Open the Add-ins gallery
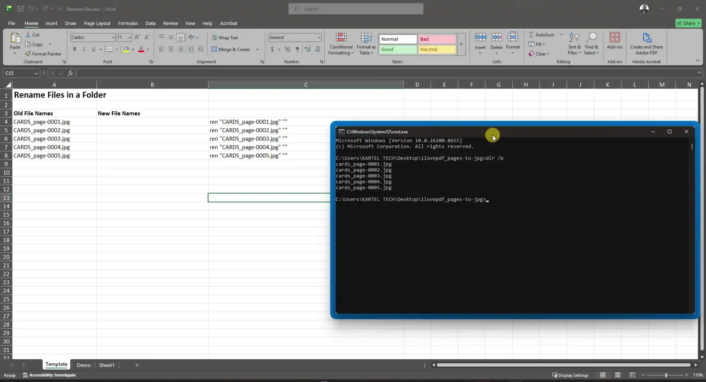 point(615,41)
